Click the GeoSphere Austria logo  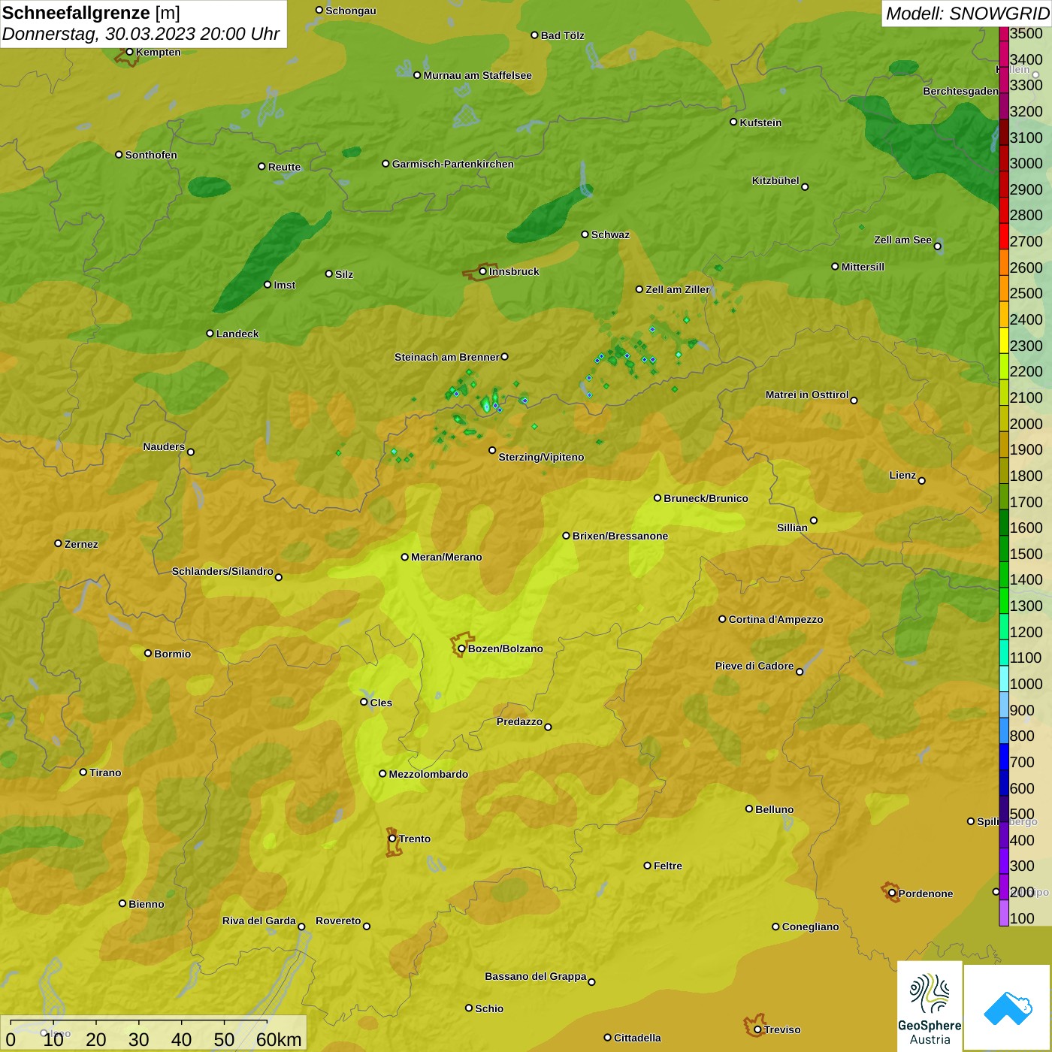930,1005
